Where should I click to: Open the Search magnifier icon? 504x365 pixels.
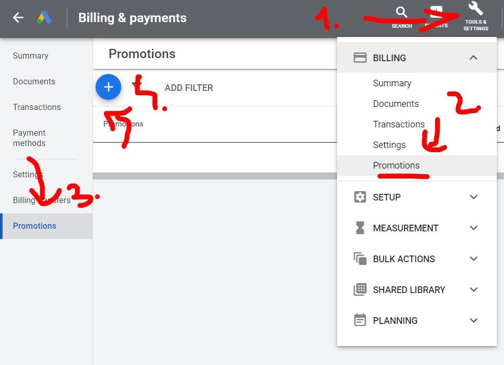[x=402, y=13]
